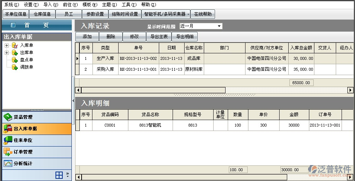Screen dimensions: 355x181
Task: Open the 系统 menu
Action: (11, 5)
